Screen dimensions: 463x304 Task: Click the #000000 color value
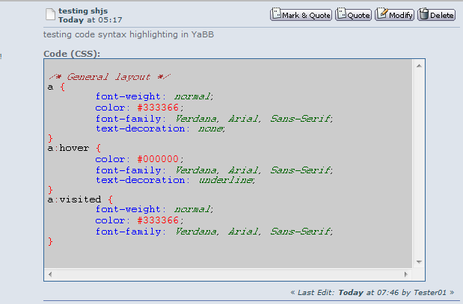tap(158, 159)
